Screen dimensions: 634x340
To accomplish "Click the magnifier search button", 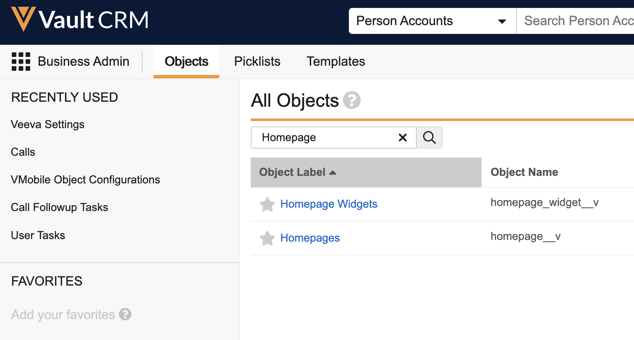I will click(429, 138).
